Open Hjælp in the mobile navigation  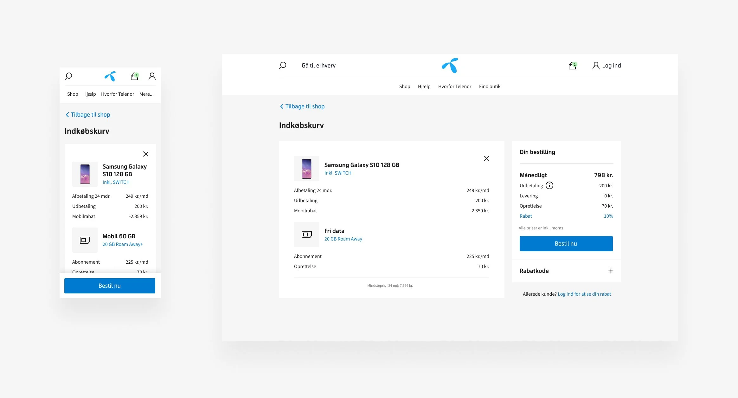90,94
